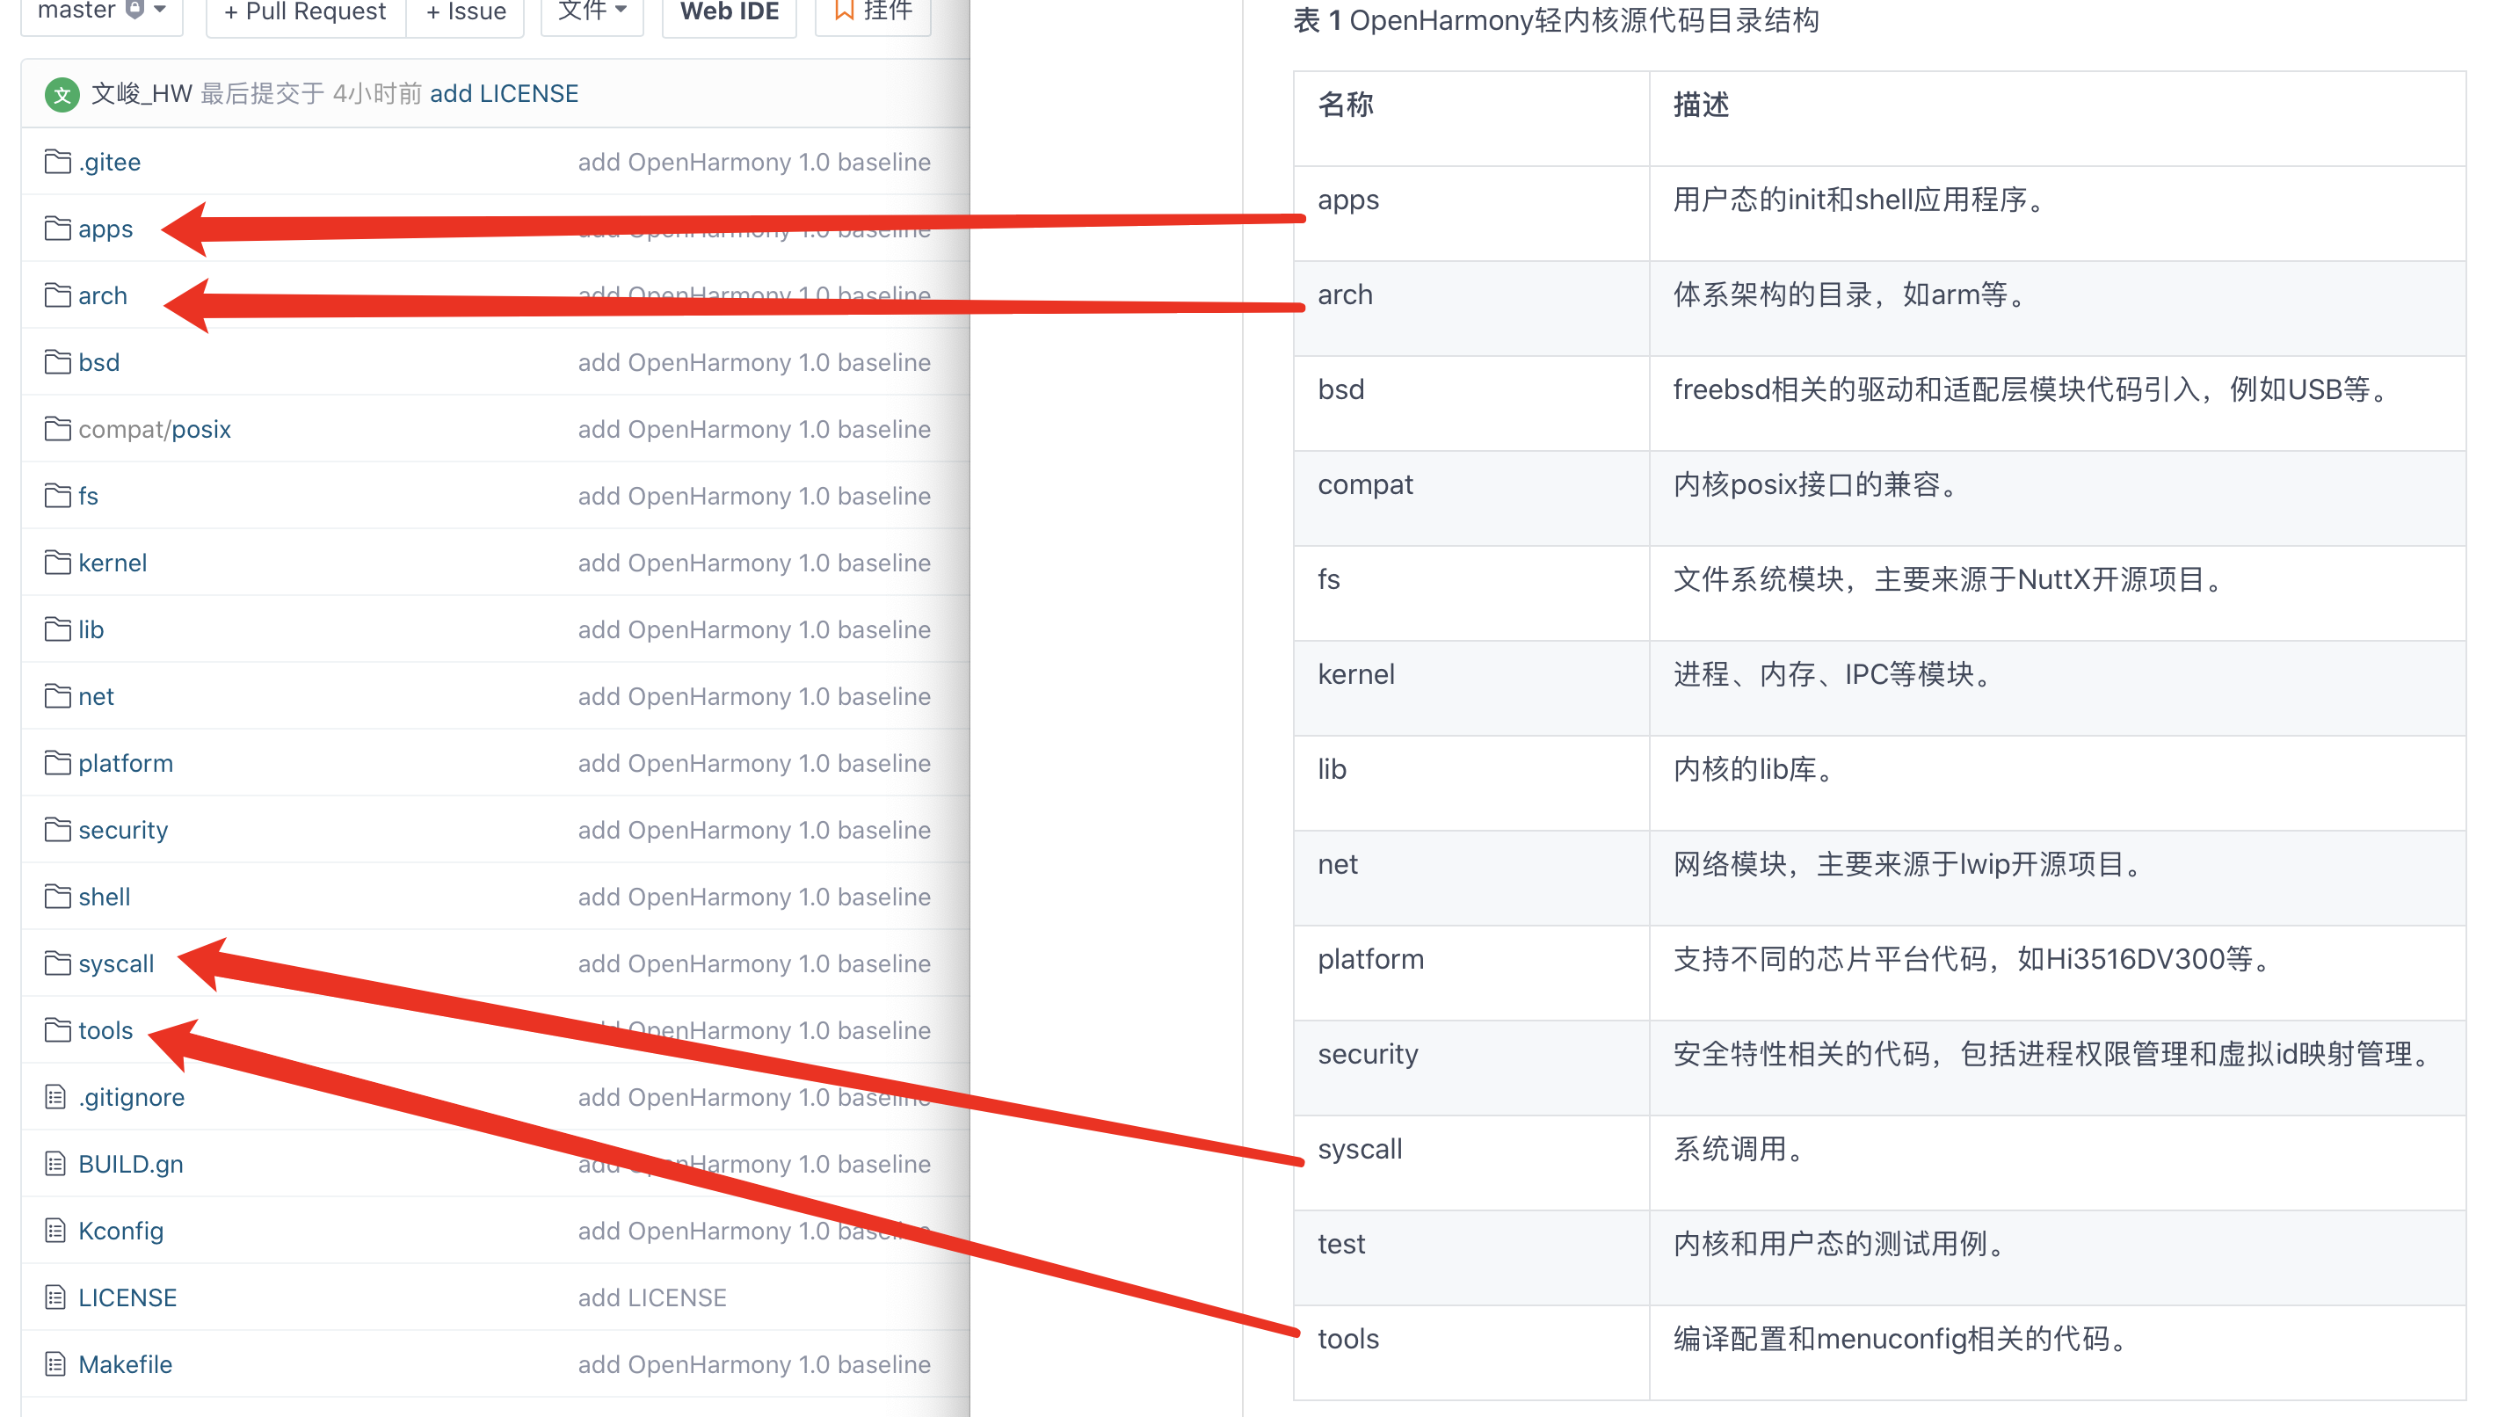Click the folder icon beside lib
The width and height of the screenshot is (2498, 1417).
pos(57,629)
